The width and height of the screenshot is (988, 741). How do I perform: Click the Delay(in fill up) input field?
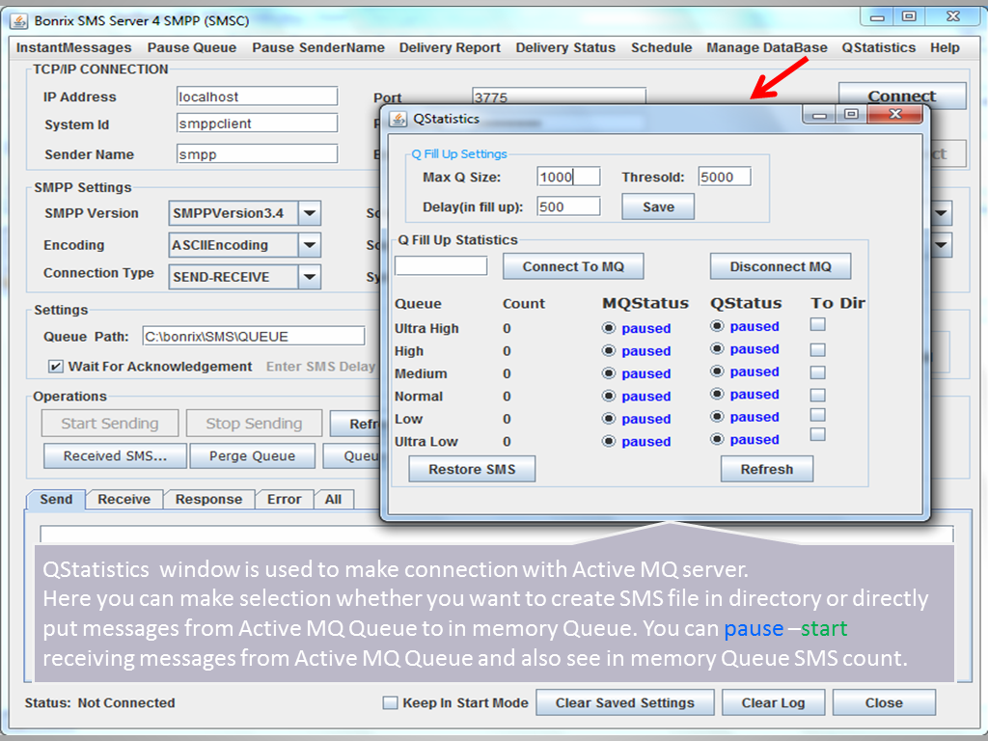pyautogui.click(x=568, y=206)
